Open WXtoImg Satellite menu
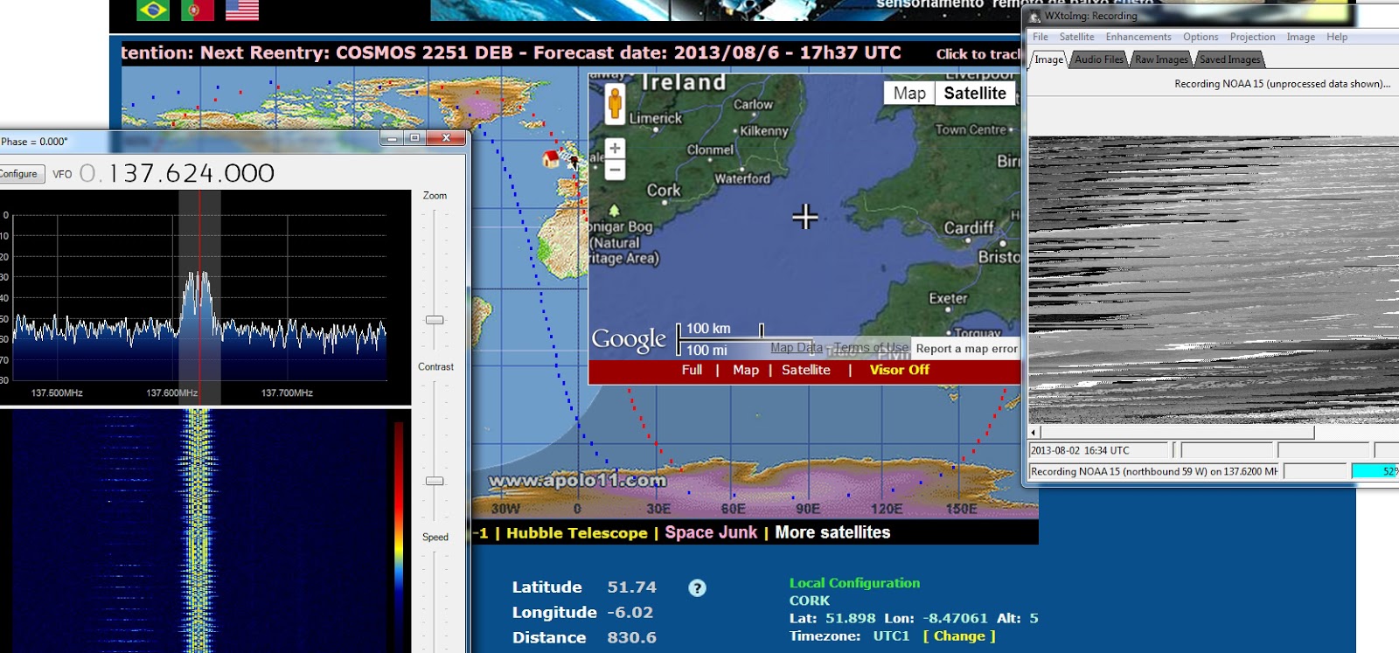Image resolution: width=1399 pixels, height=653 pixels. tap(1076, 37)
